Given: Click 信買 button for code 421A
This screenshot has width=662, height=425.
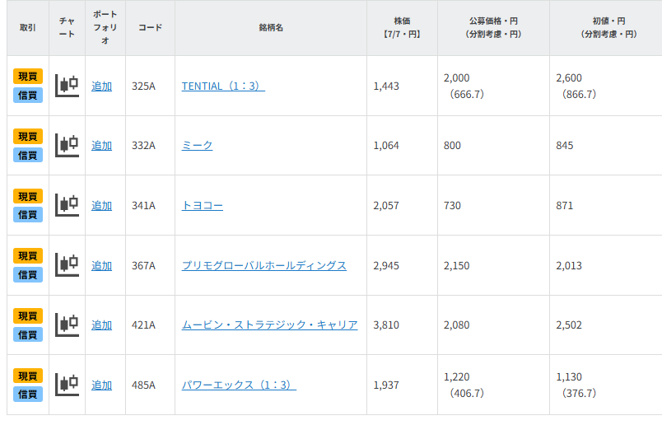Looking at the screenshot, I should pos(28,334).
